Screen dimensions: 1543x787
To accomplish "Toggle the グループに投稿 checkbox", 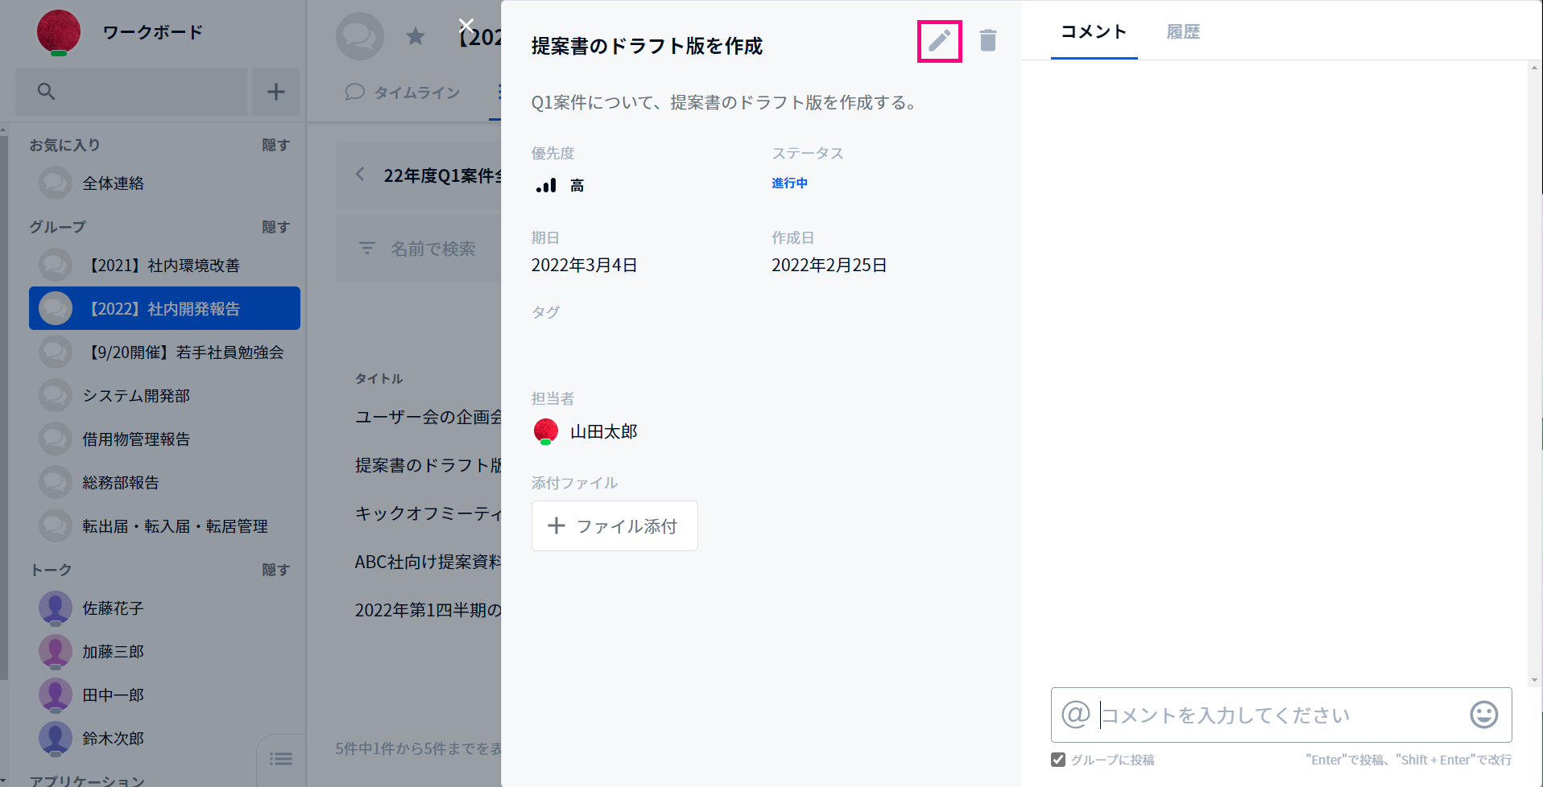I will pos(1058,760).
